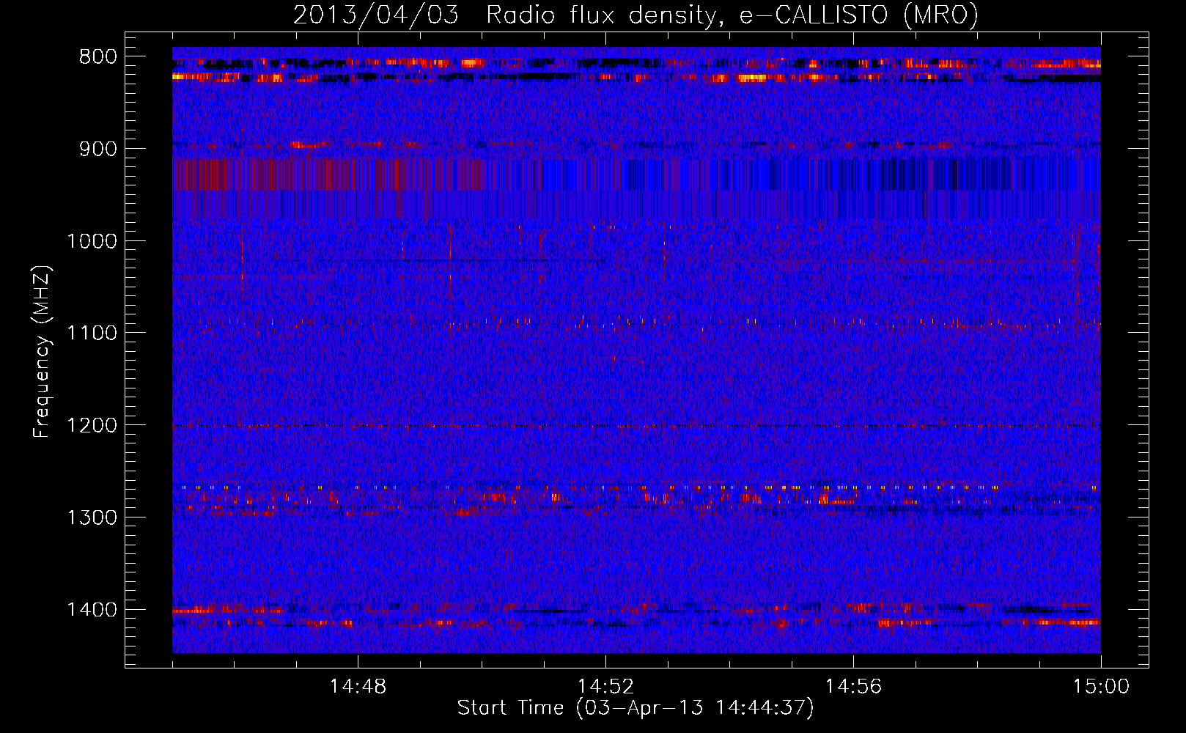Click the thin horizontal line at 1200 MHz
The width and height of the screenshot is (1186, 733).
click(636, 426)
